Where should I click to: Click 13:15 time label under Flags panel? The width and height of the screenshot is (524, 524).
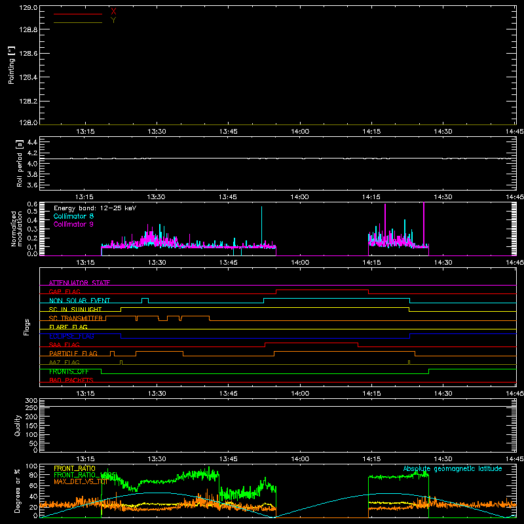(85, 394)
